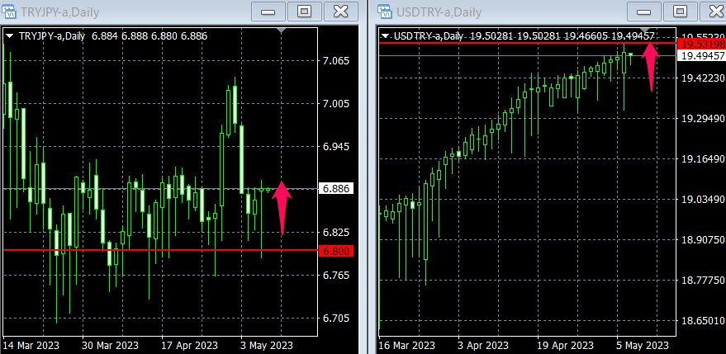This screenshot has width=726, height=354.
Task: Click the TRYJPY-a,Daily title bar text
Action: click(59, 12)
